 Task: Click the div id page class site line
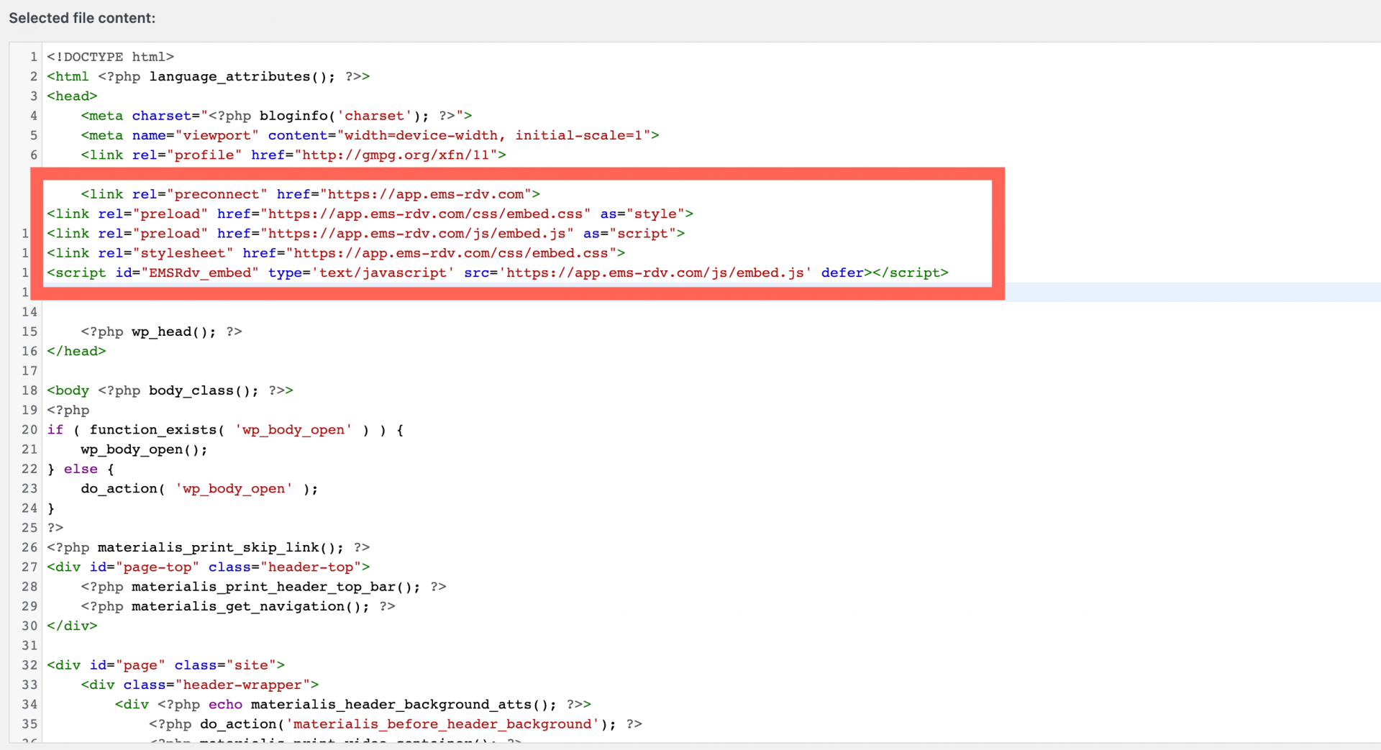[x=165, y=665]
